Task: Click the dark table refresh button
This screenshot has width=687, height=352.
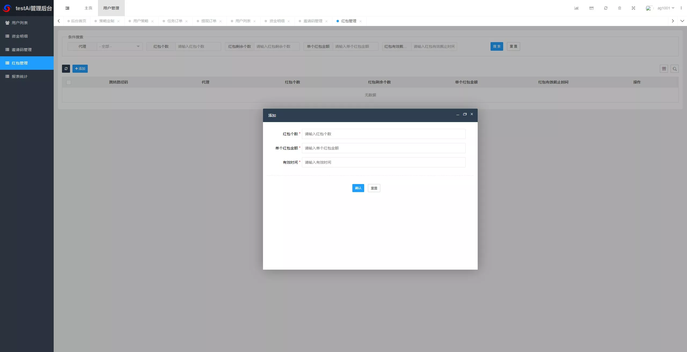Action: [x=66, y=69]
